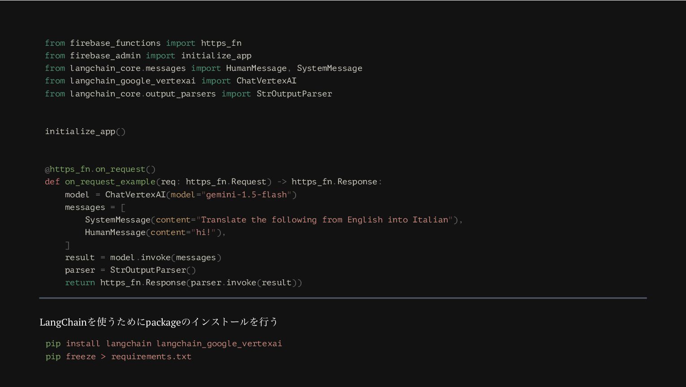686x387 pixels.
Task: Click the 'pip install langchain' command line
Action: point(164,344)
